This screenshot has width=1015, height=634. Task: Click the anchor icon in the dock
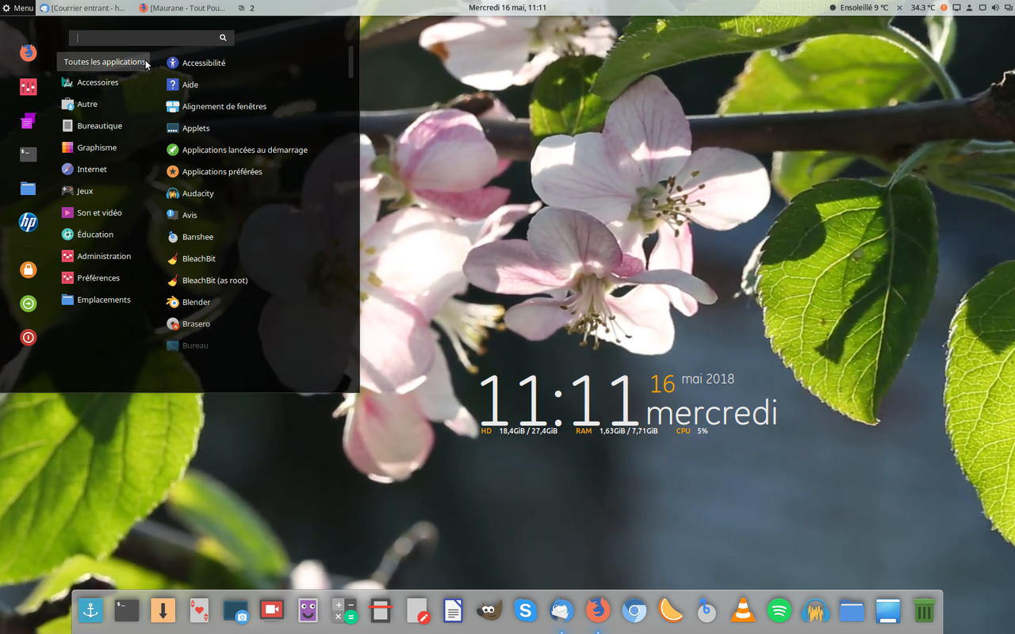(x=91, y=610)
